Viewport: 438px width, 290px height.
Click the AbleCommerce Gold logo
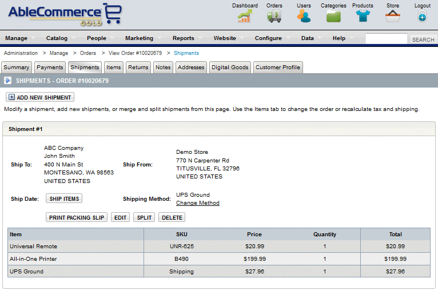(x=63, y=14)
